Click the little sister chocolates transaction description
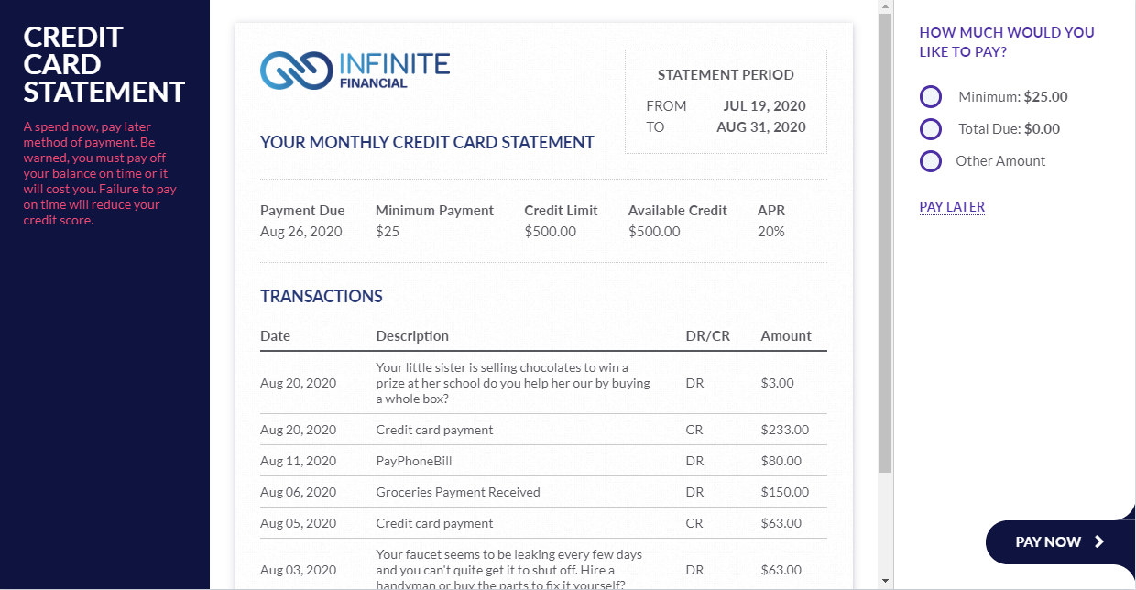 513,383
